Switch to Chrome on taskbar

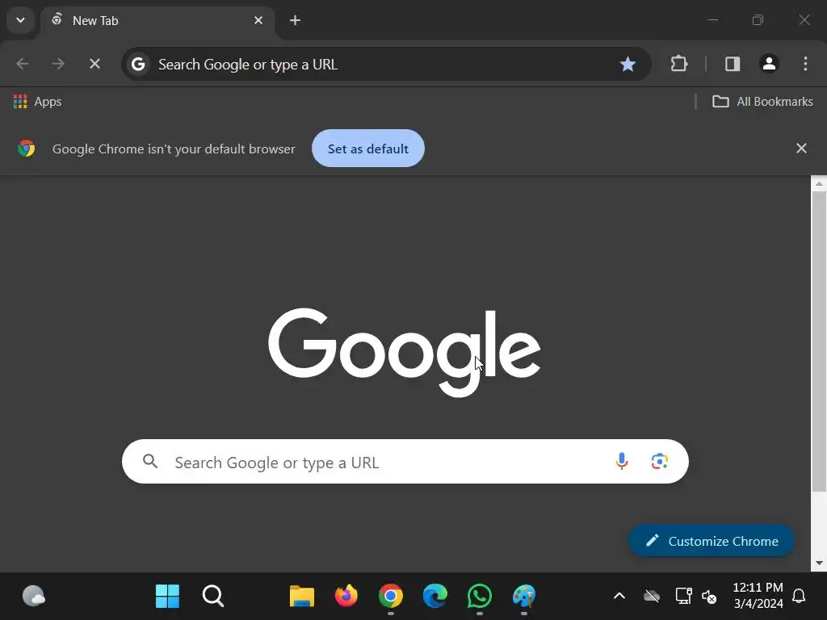pyautogui.click(x=390, y=597)
